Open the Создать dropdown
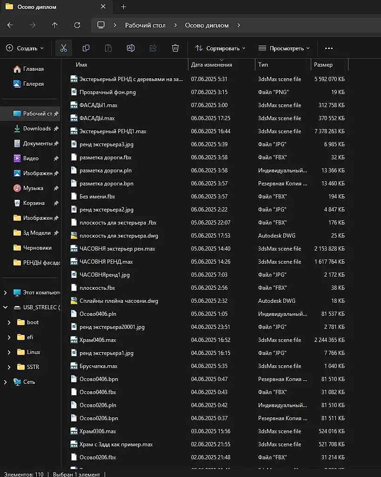The height and width of the screenshot is (477, 381). [25, 48]
